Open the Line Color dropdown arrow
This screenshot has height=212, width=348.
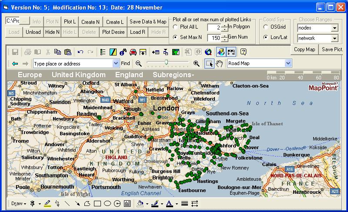(162, 204)
